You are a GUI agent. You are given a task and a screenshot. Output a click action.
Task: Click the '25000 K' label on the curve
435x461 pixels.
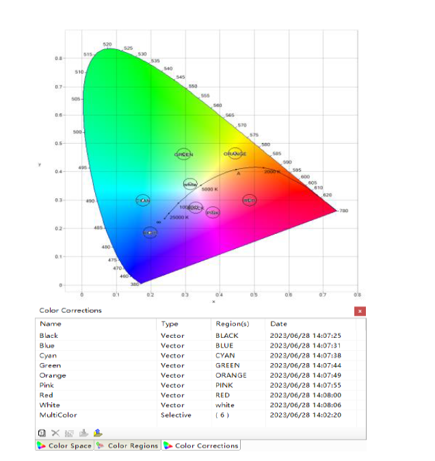point(179,217)
